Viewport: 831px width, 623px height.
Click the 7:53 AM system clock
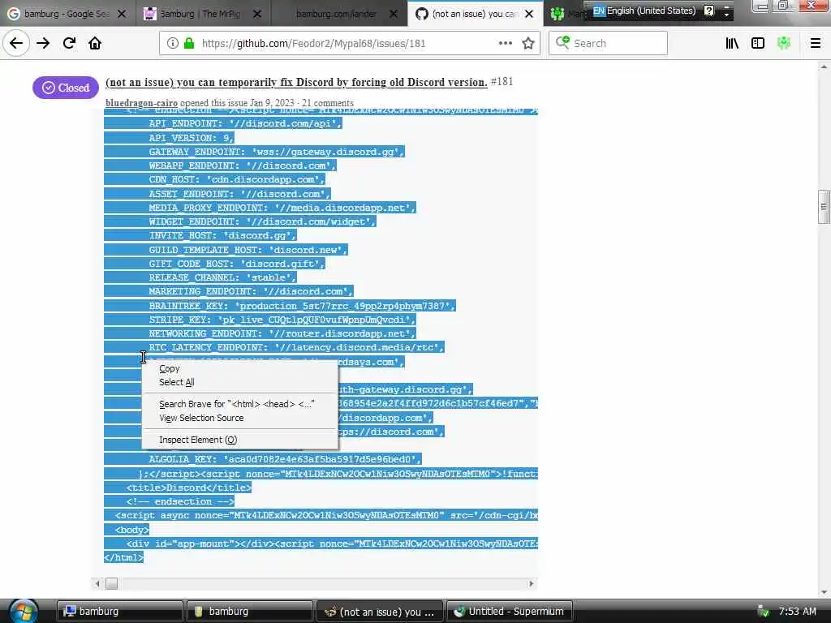797,612
